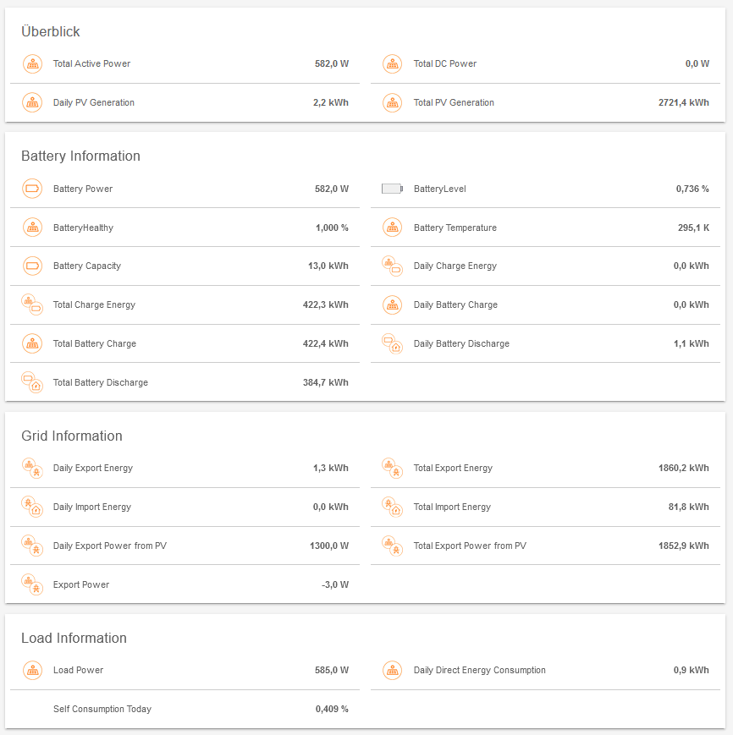The image size is (733, 735).
Task: Click the Daily Battery Discharge icon
Action: (392, 343)
